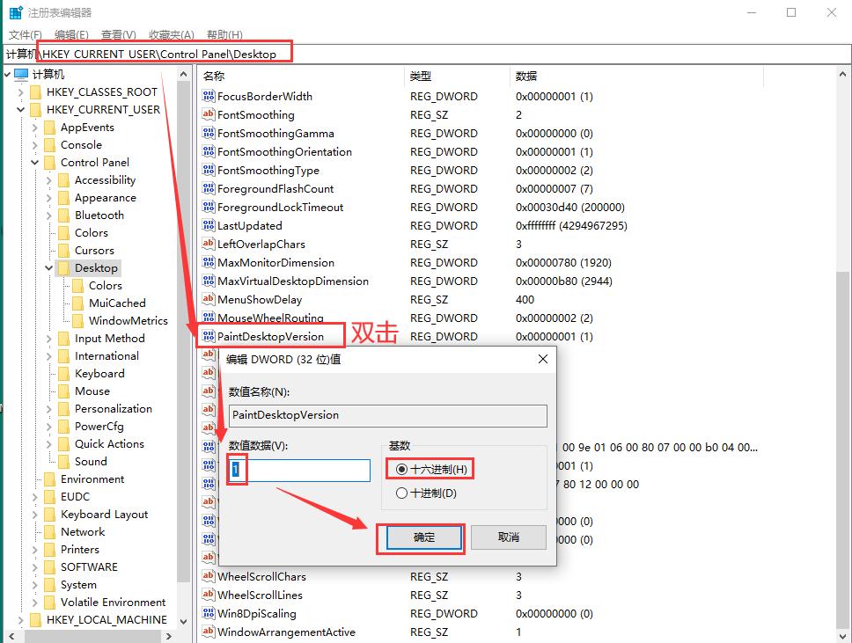Select the hexadecimal (十六进制) radio button
Screen dimensions: 852x643
click(x=401, y=469)
